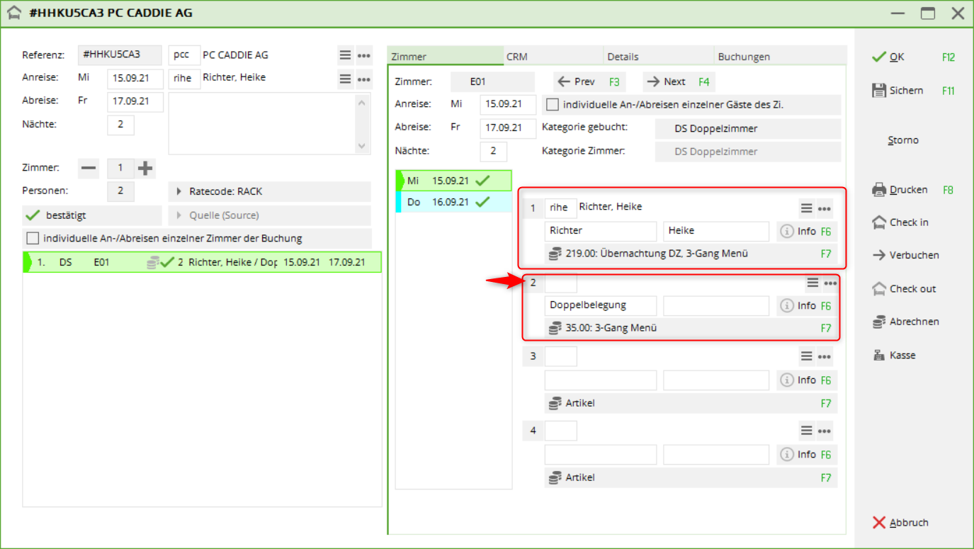Image resolution: width=974 pixels, height=549 pixels.
Task: Toggle individual arrivals for rooms of booking
Action: 33,239
